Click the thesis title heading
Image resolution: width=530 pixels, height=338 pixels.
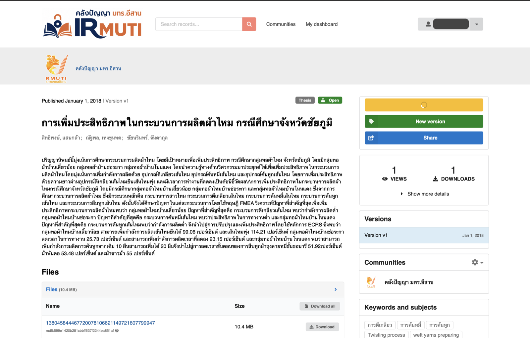[x=187, y=123]
